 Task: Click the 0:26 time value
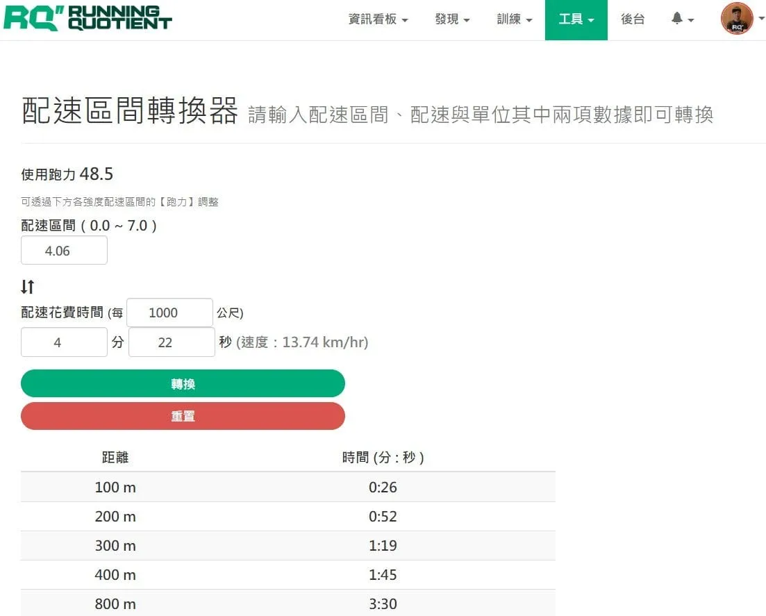click(383, 487)
